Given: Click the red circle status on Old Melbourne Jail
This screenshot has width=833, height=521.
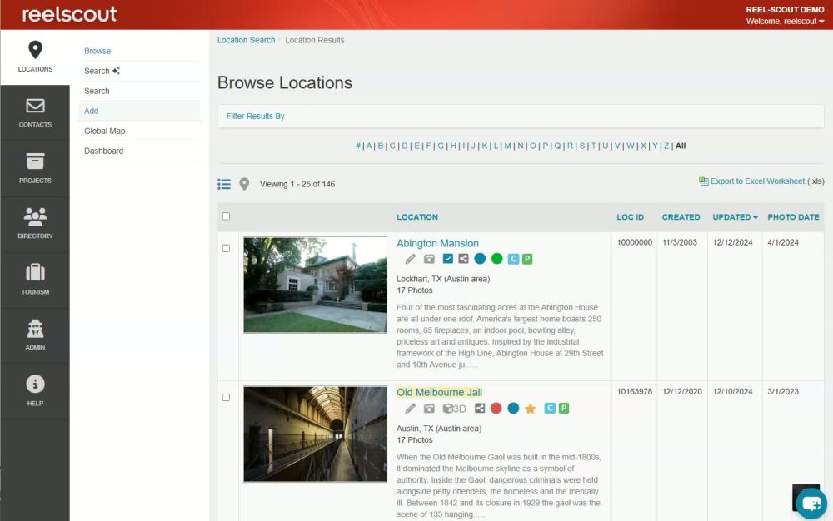Looking at the screenshot, I should (x=496, y=408).
